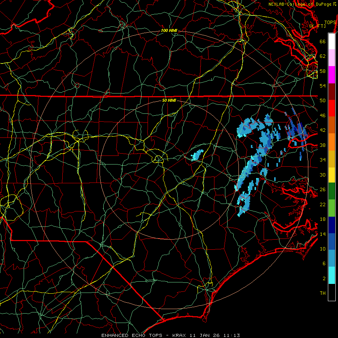Select the navy blue legend swatch
The width and height of the screenshot is (338, 338).
pos(332,225)
